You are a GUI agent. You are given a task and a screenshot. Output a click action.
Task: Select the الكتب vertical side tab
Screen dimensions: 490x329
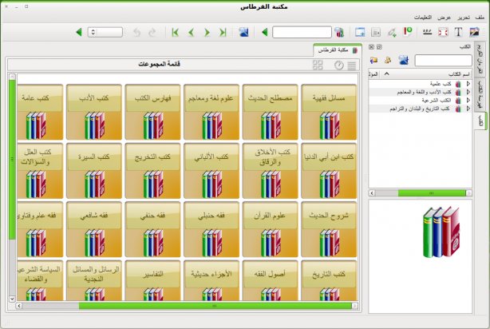[x=480, y=121]
